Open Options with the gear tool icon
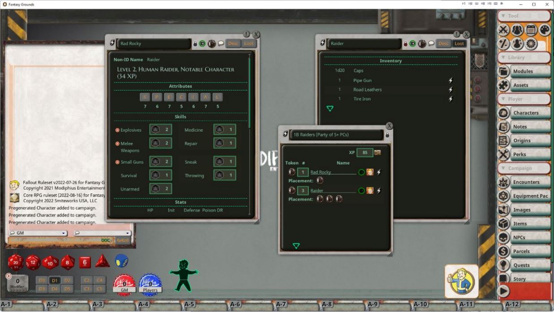The image size is (554, 312). tap(530, 43)
